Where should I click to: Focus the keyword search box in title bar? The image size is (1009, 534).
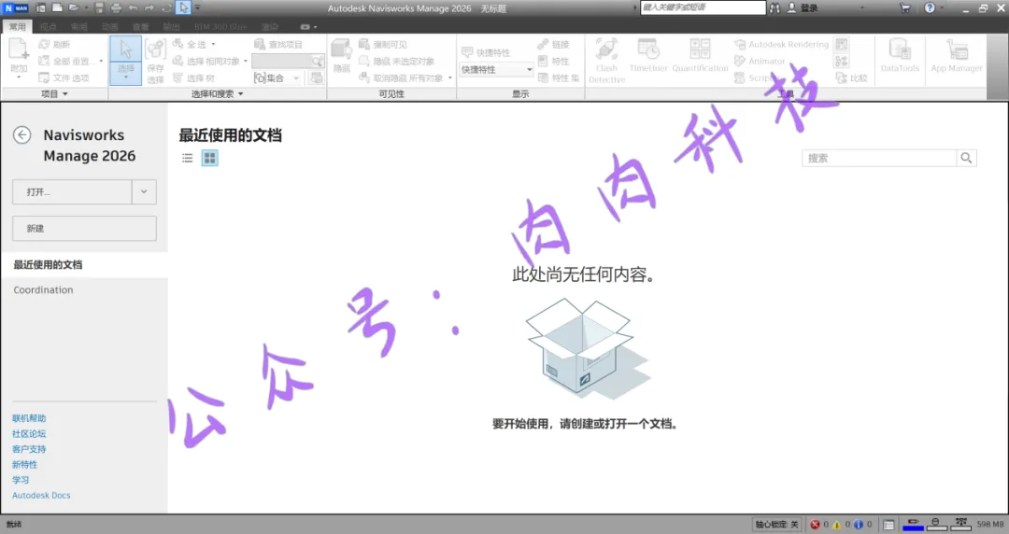point(703,7)
